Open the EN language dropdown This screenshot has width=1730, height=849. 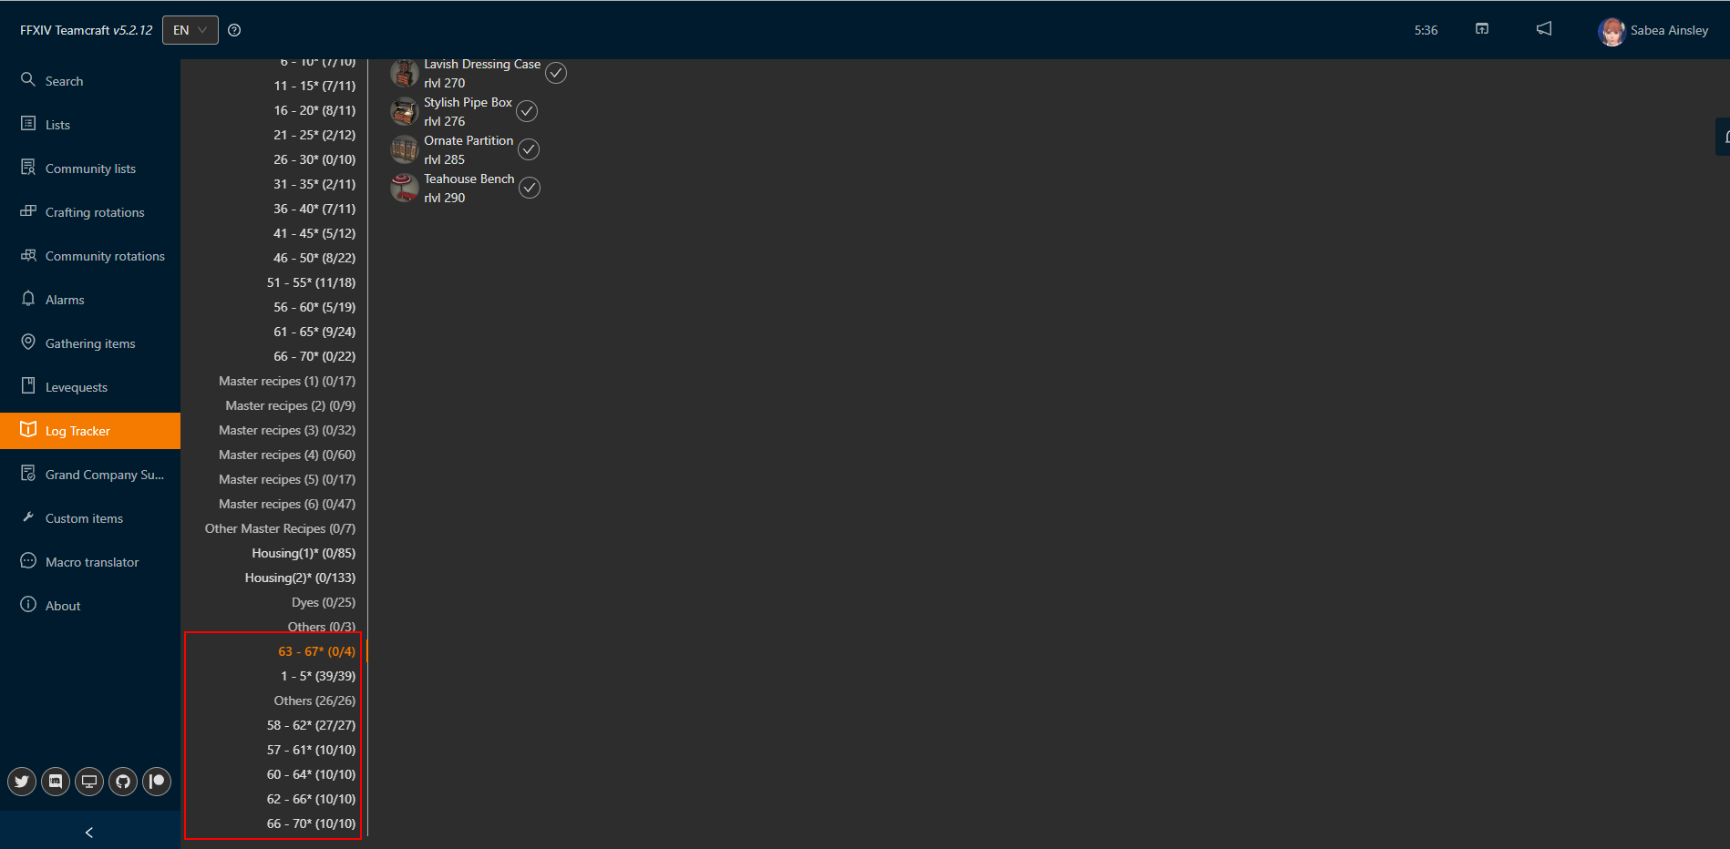(x=190, y=29)
